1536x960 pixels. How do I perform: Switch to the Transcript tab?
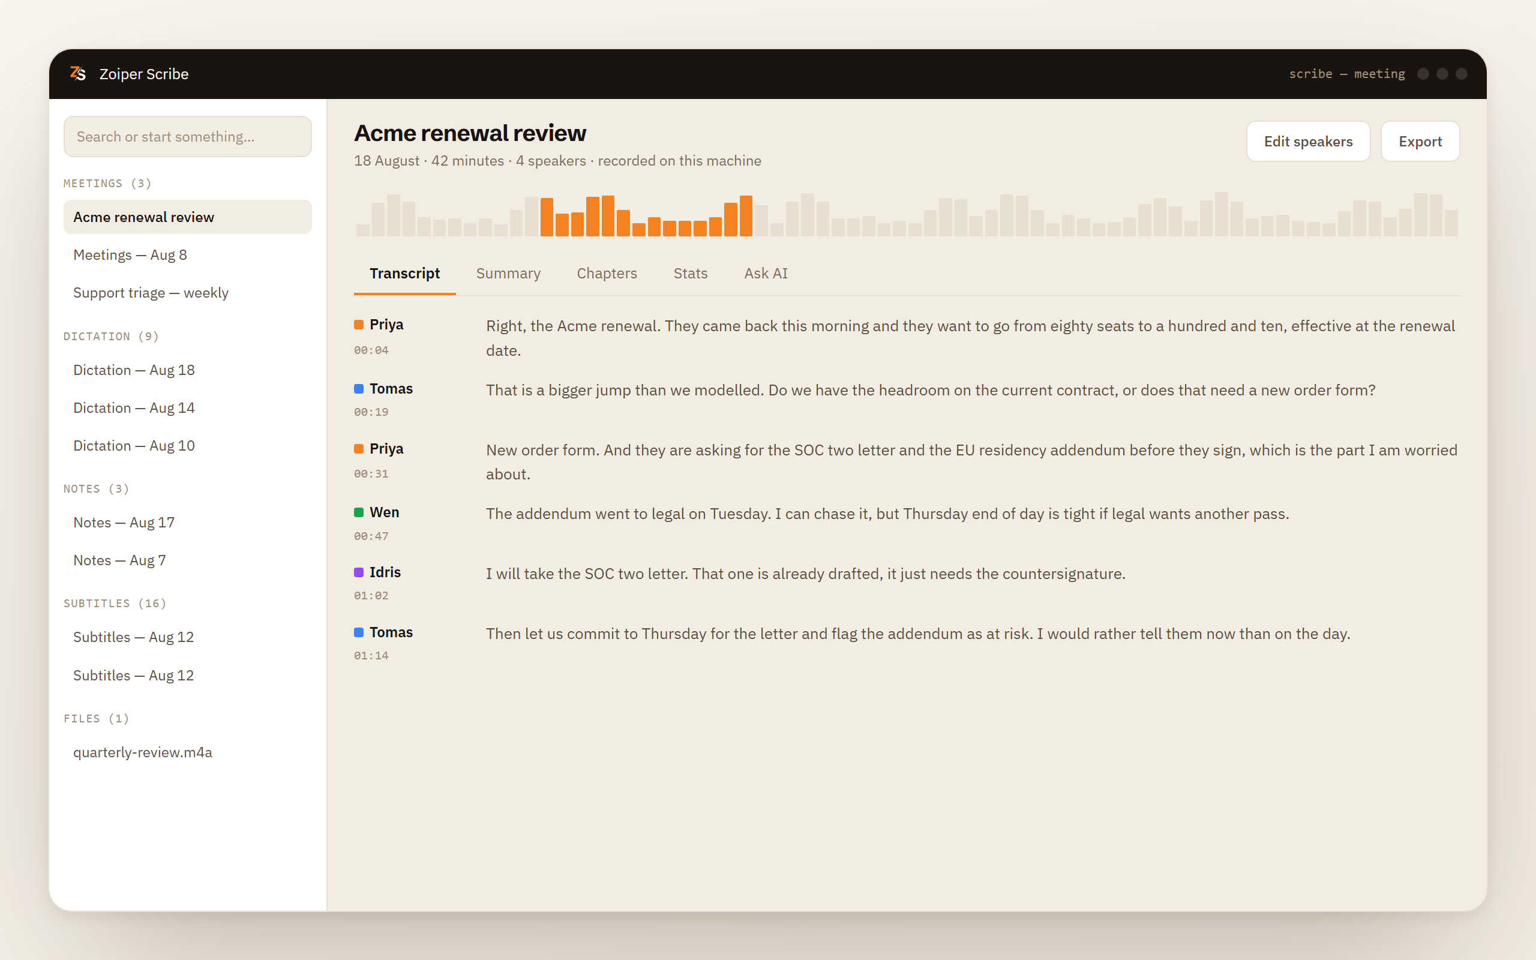click(404, 274)
